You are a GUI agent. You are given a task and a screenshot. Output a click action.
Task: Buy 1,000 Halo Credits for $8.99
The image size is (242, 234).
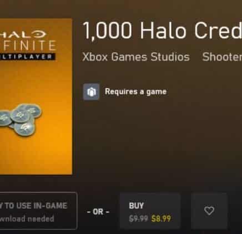[150, 211]
